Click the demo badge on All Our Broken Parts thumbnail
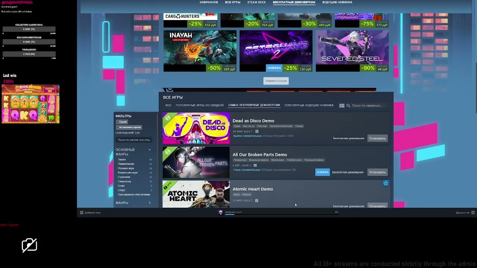This screenshot has width=477, height=268. 167,151
